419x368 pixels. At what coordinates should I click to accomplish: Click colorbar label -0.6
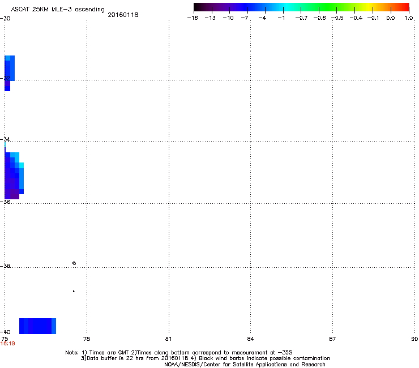[319, 18]
